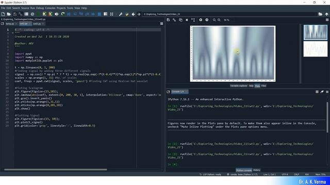
Task: Open the Help menu
Action: 84,8
